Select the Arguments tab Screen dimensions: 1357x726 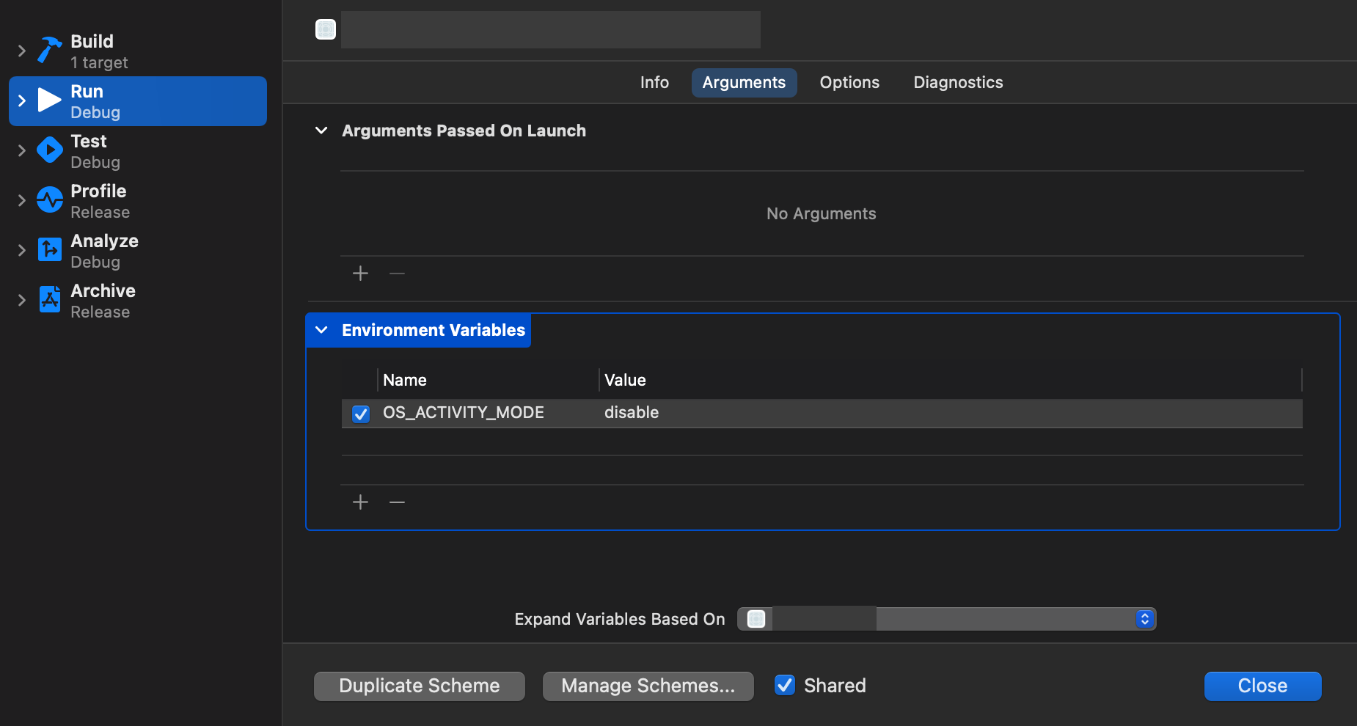(744, 82)
